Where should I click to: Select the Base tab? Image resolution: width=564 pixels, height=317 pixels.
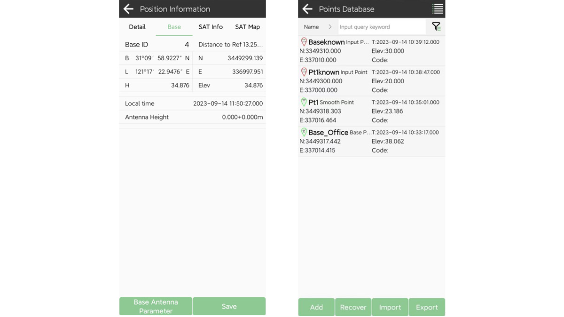174,27
